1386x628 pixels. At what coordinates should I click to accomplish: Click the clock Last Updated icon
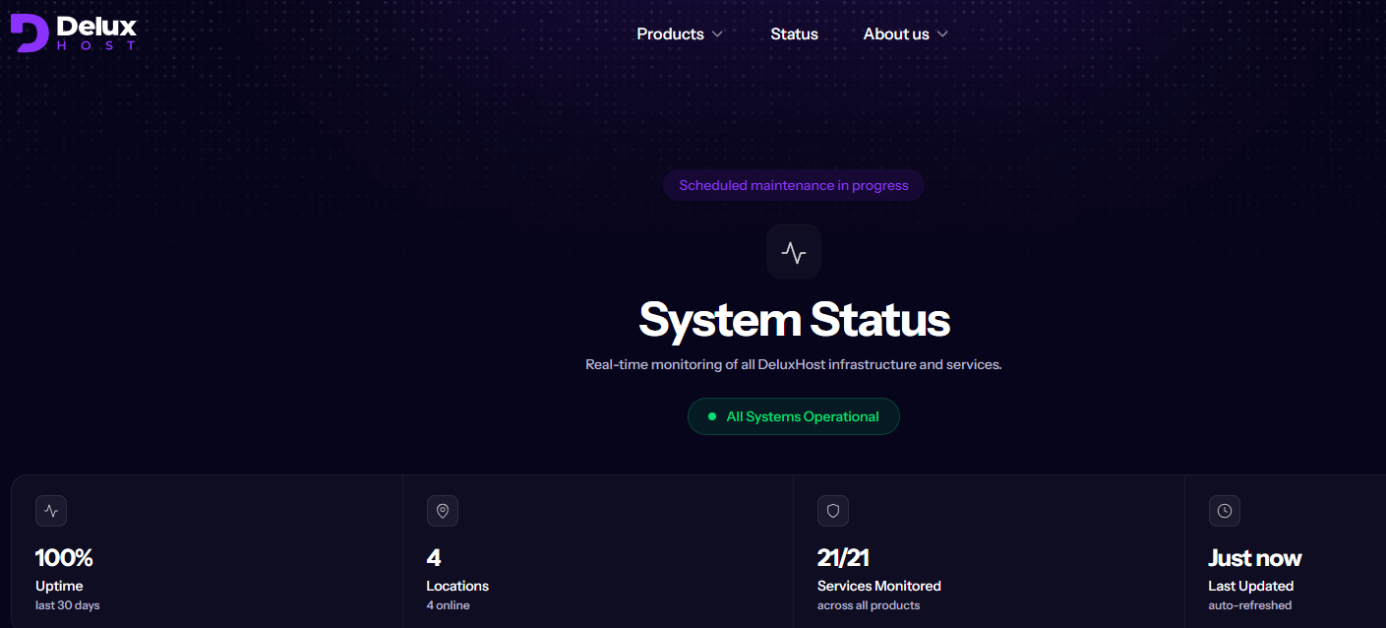click(x=1225, y=511)
